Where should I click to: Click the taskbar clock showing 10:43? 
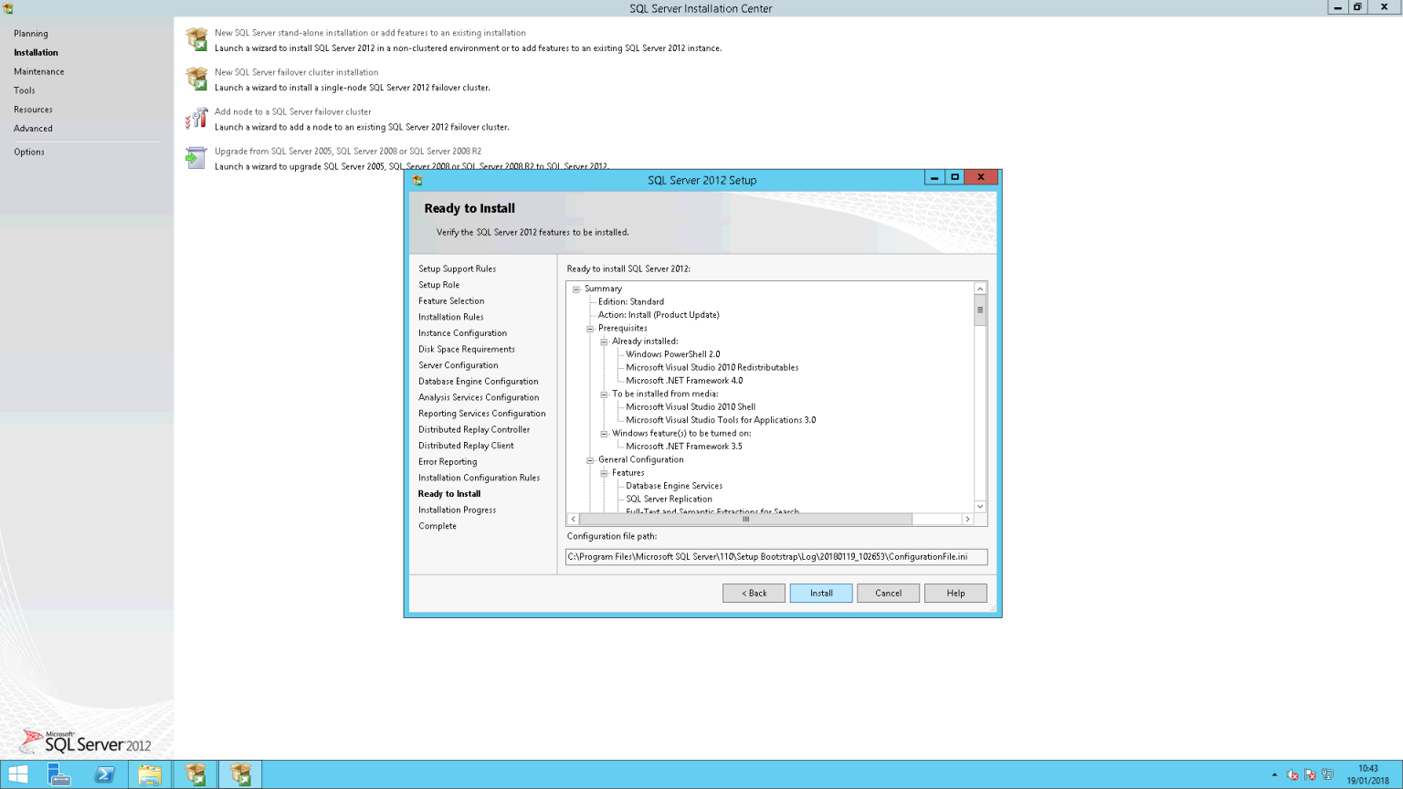[1367, 774]
